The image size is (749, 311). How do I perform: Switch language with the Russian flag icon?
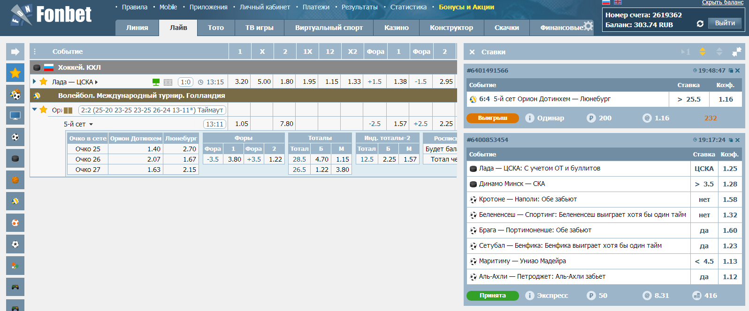pos(606,2)
